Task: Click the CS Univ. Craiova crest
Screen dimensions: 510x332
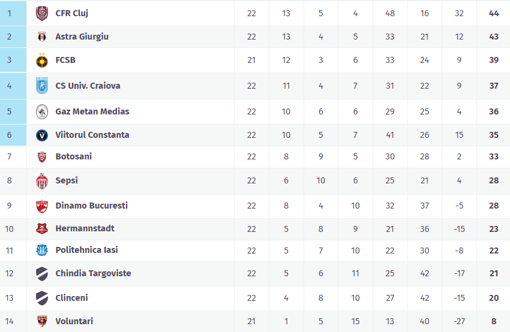Action: [x=41, y=86]
